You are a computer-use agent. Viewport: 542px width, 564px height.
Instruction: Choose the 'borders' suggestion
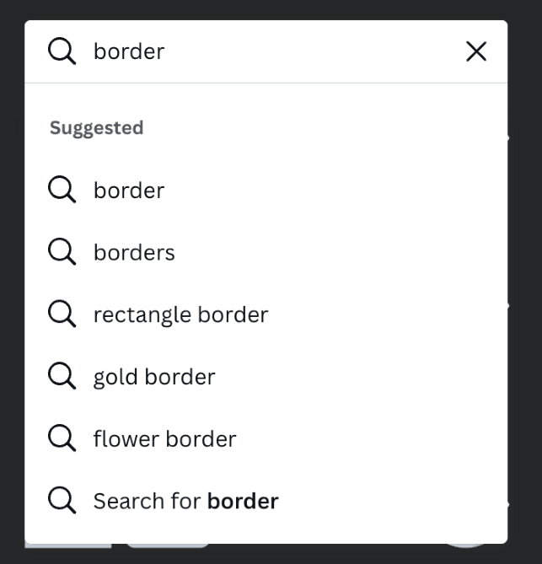click(x=134, y=252)
